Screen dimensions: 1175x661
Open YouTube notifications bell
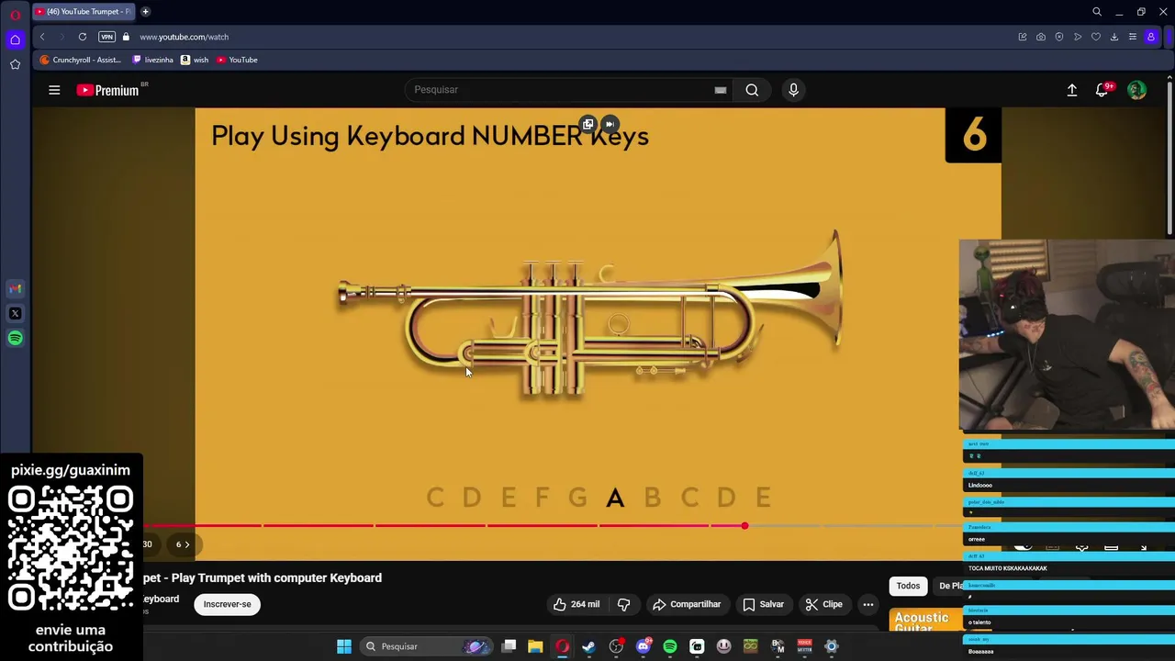tap(1103, 90)
